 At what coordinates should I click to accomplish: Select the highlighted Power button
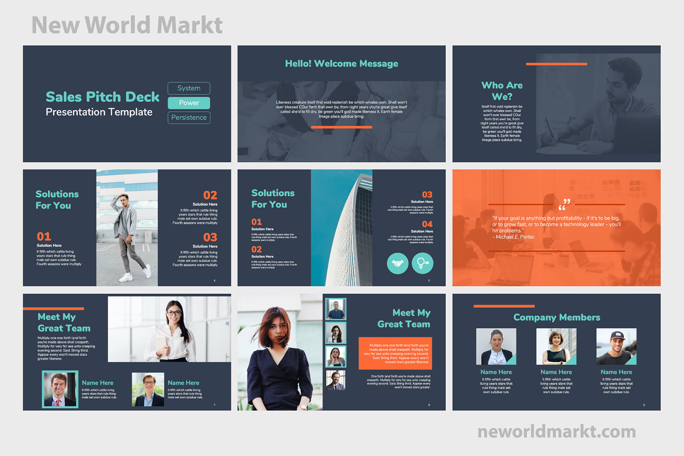(x=189, y=103)
